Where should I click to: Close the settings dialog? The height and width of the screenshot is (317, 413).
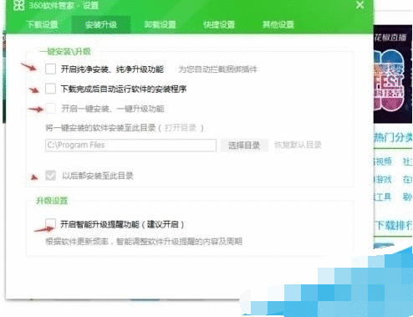pyautogui.click(x=359, y=5)
